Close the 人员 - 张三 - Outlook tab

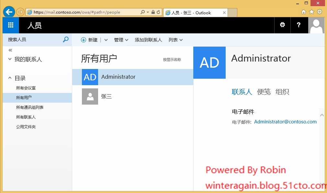coord(224,13)
